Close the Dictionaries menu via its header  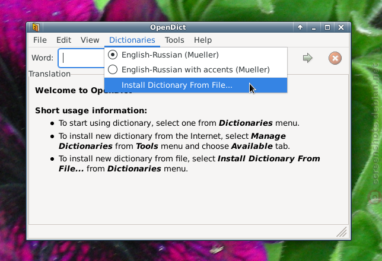point(132,40)
